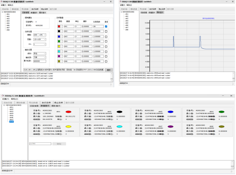The image size is (236, 175).
Task: Click the green AN4 indicator ellipse in the data display
Action: pyautogui.click(x=222, y=112)
